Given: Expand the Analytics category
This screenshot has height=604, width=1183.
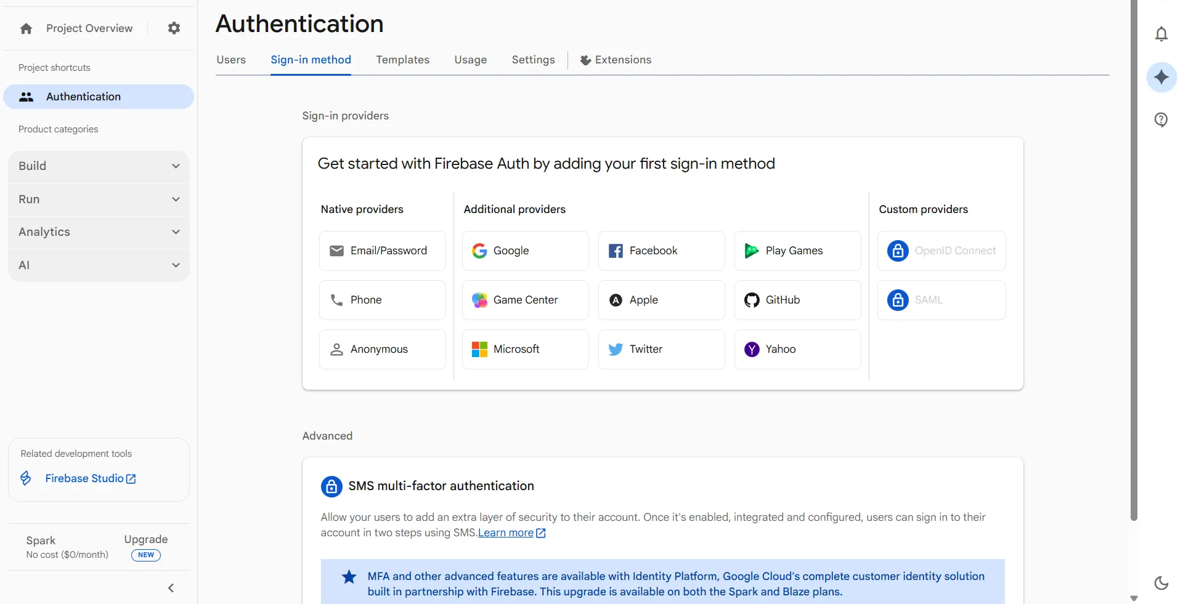Looking at the screenshot, I should 99,232.
